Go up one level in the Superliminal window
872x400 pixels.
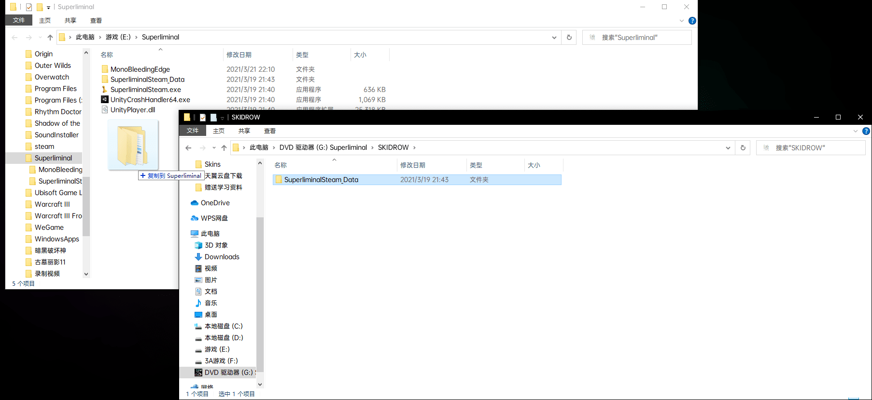50,38
